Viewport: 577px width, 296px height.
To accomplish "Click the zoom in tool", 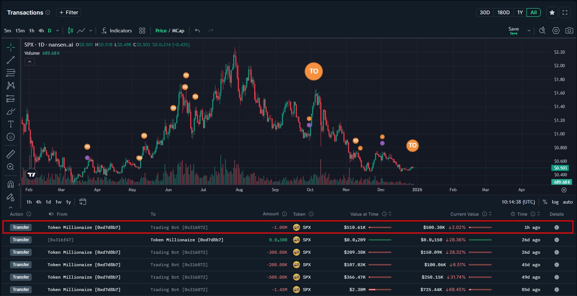I will 11,167.
